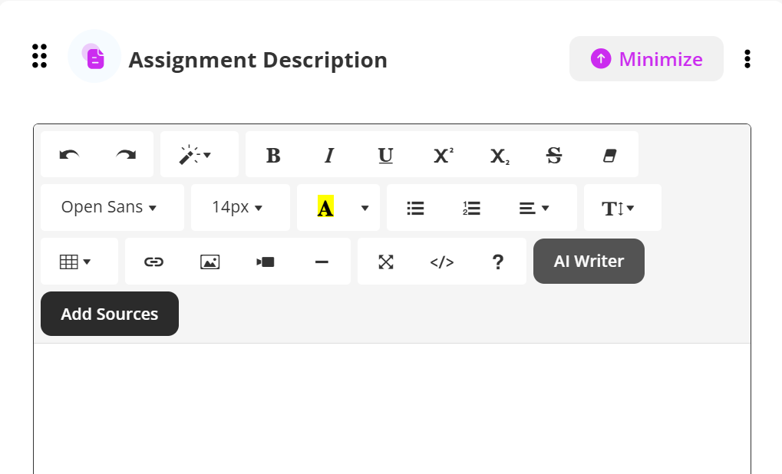Click the Add Sources button
782x474 pixels.
(110, 314)
